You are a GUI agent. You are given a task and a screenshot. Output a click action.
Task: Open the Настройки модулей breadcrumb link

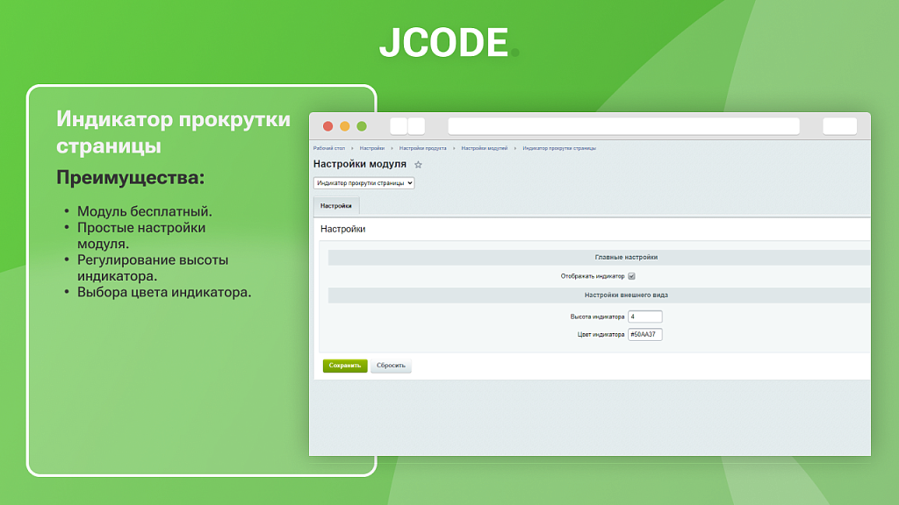(485, 148)
